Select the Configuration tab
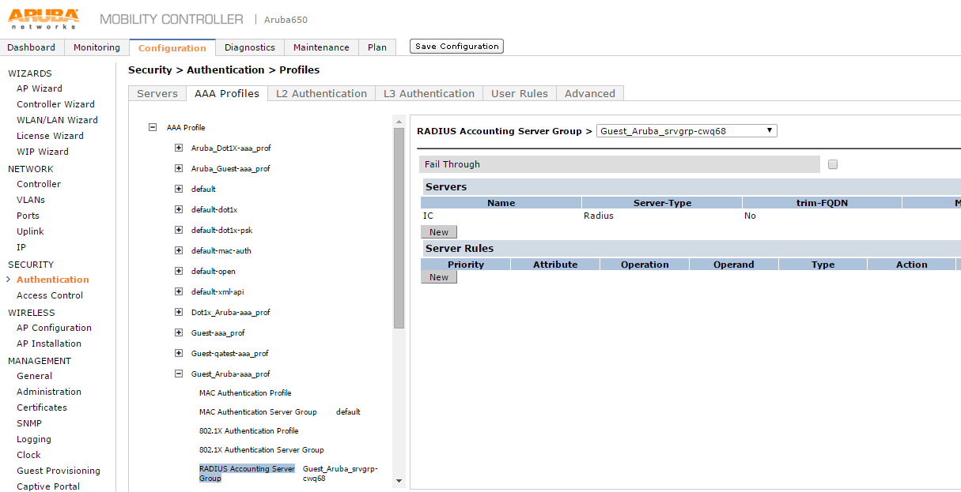 click(172, 47)
